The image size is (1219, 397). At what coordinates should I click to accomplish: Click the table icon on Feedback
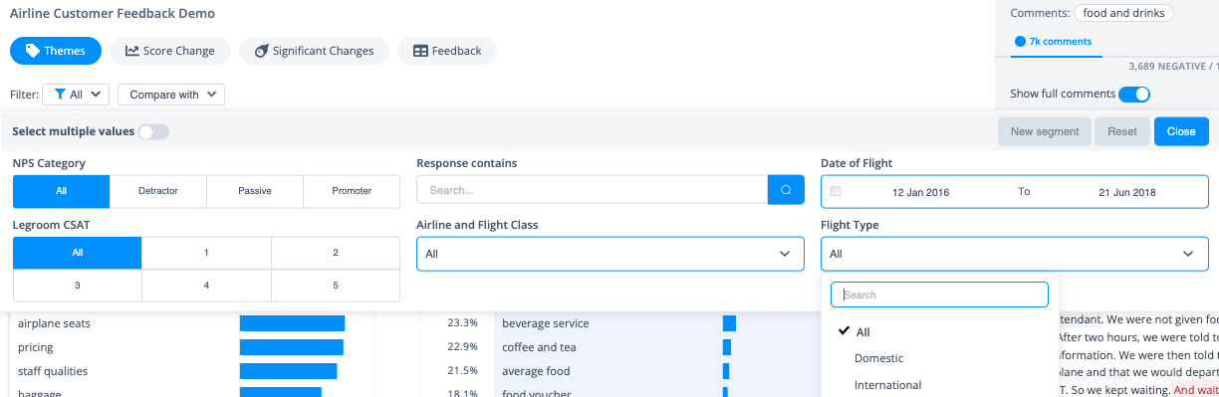tap(420, 51)
